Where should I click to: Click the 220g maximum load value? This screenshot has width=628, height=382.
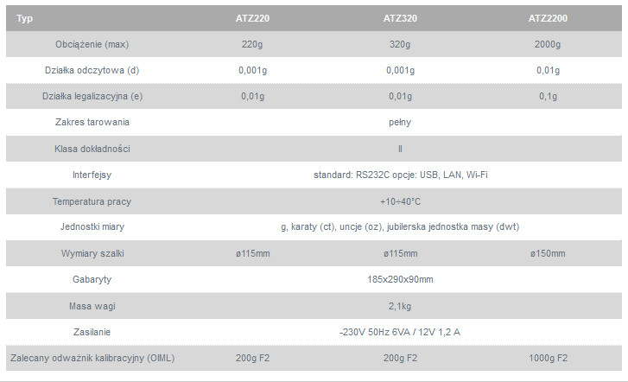[251, 44]
